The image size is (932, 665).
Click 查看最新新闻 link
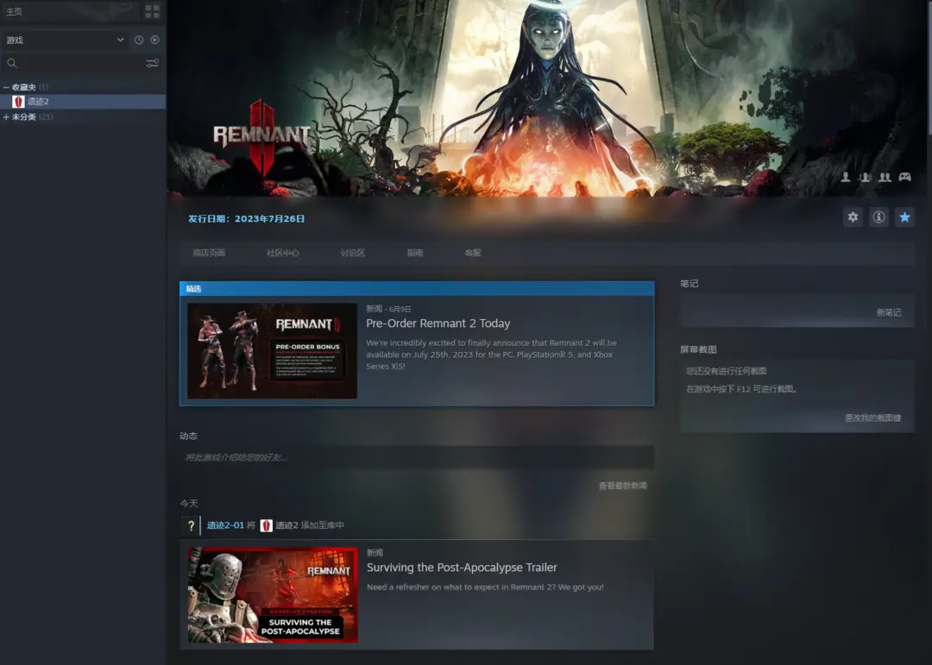coord(622,486)
